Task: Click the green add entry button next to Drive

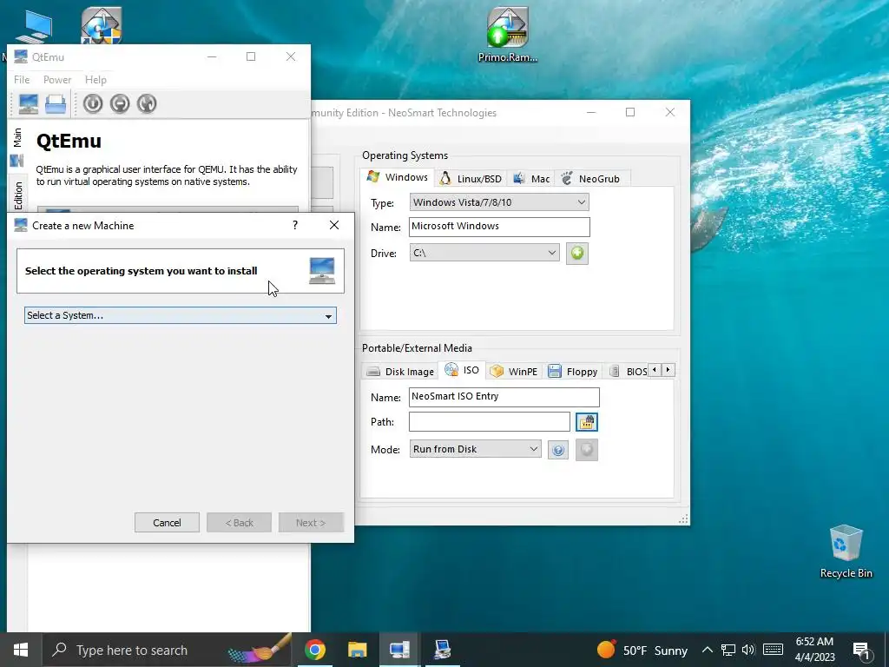Action: pos(577,253)
